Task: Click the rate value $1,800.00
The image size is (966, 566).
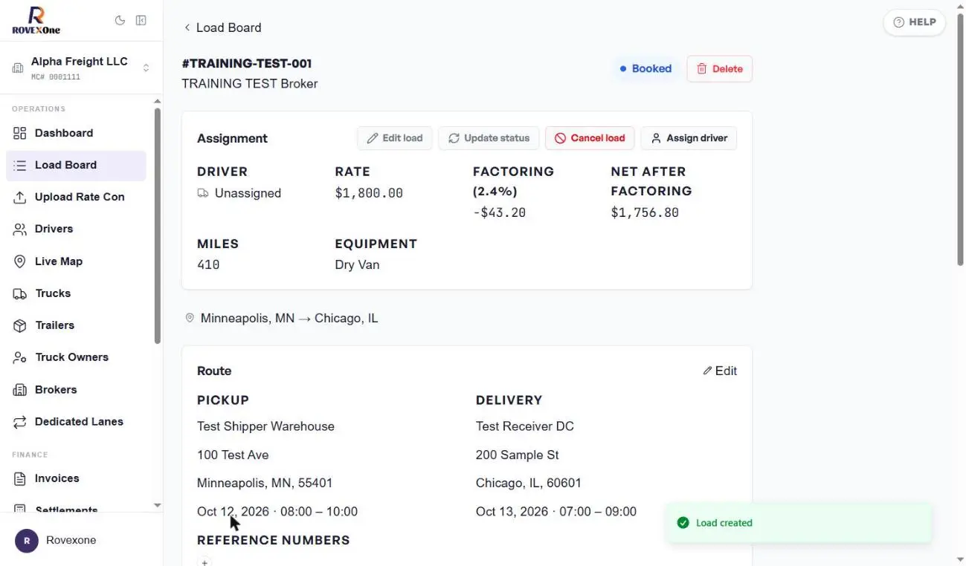Action: tap(369, 193)
